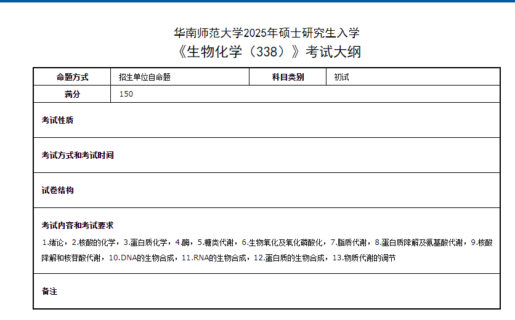The height and width of the screenshot is (320, 515).
Task: Click the 考试性质 section heading
Action: coord(57,120)
